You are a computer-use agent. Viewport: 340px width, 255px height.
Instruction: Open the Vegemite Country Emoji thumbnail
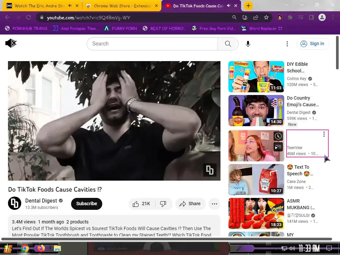pyautogui.click(x=256, y=111)
